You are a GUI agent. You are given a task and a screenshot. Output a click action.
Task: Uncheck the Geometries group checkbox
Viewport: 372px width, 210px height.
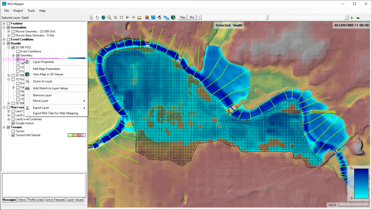(9, 28)
